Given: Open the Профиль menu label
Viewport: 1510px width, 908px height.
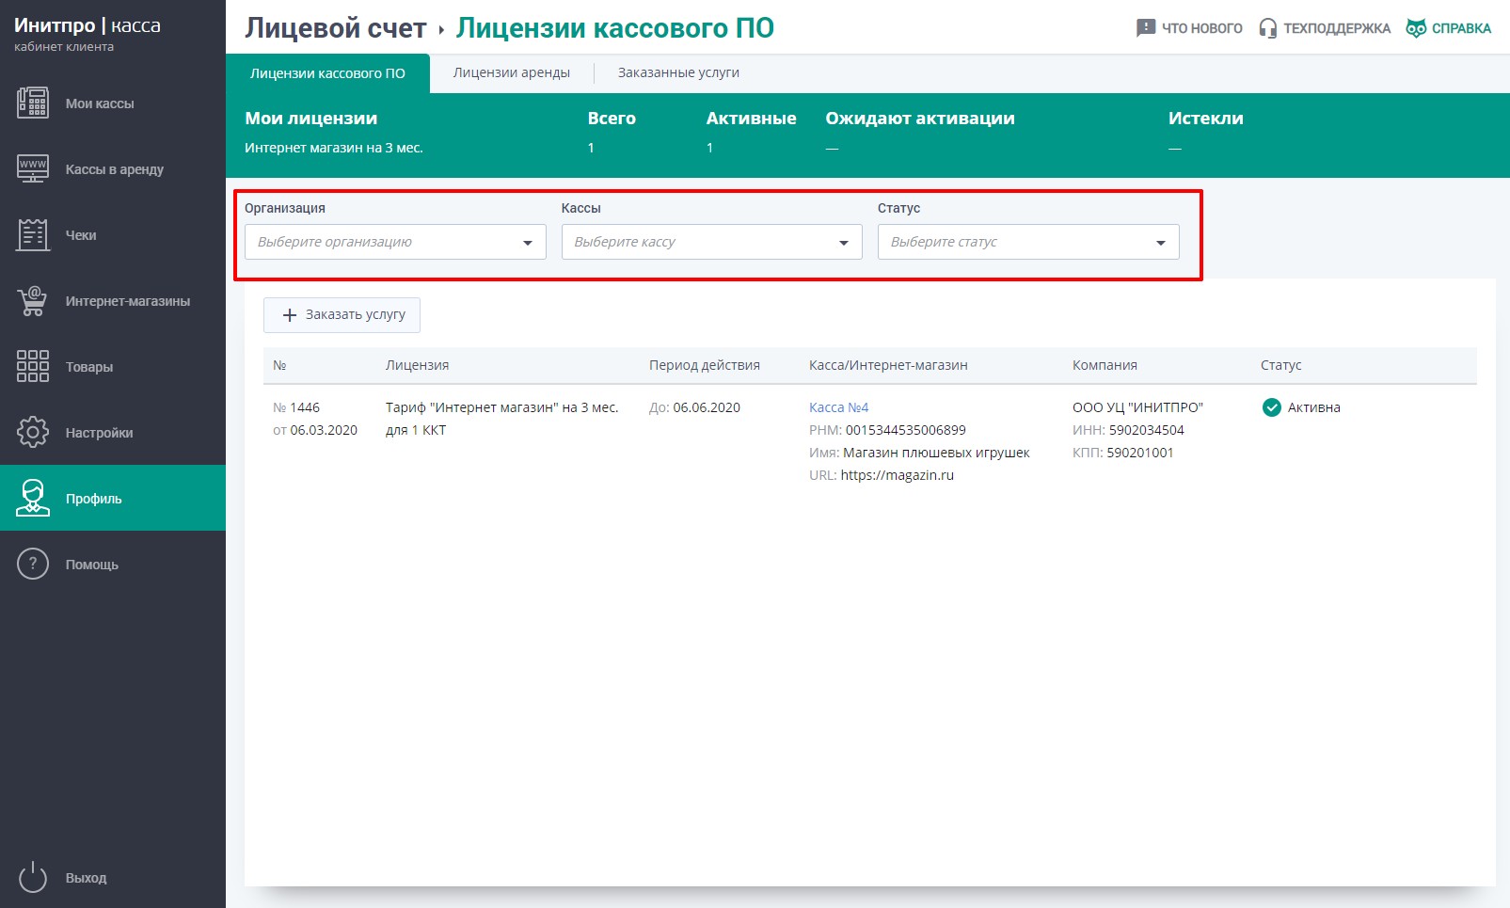Looking at the screenshot, I should [x=94, y=499].
